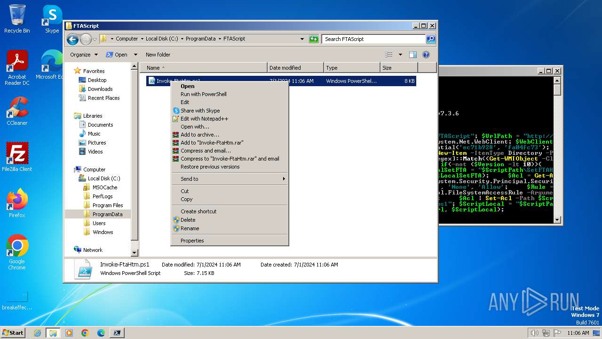Screen dimensions: 602x339
Task: Open Properties from context menu
Action: point(230,241)
